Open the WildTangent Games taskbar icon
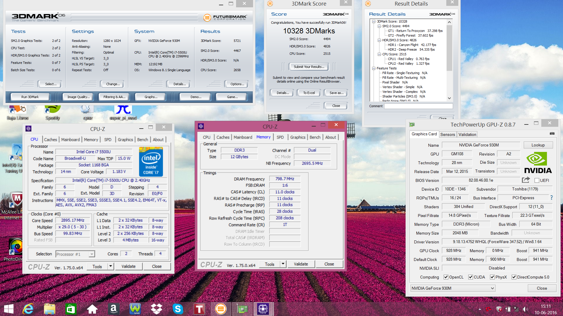This screenshot has width=563, height=316. [135, 309]
